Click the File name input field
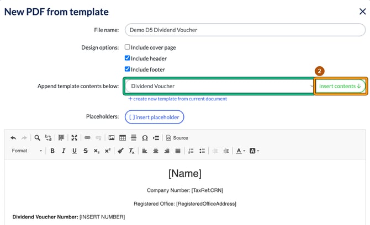Screen dimensions: 370x225 [245, 30]
